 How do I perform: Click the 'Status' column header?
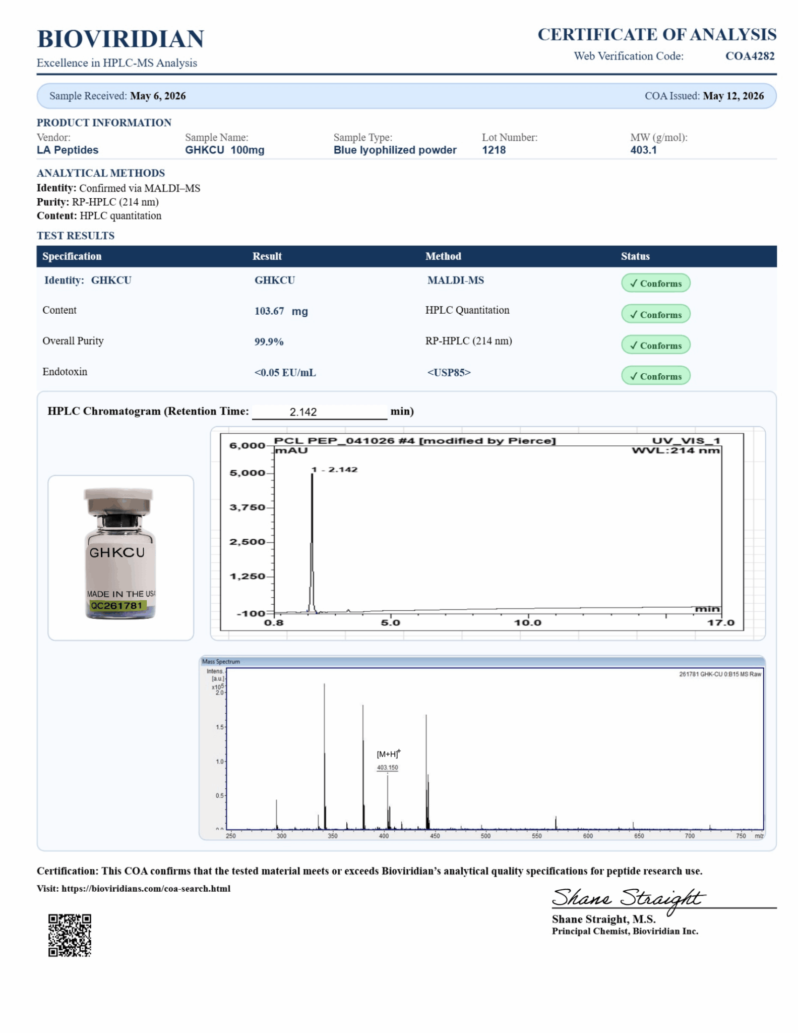coord(635,256)
